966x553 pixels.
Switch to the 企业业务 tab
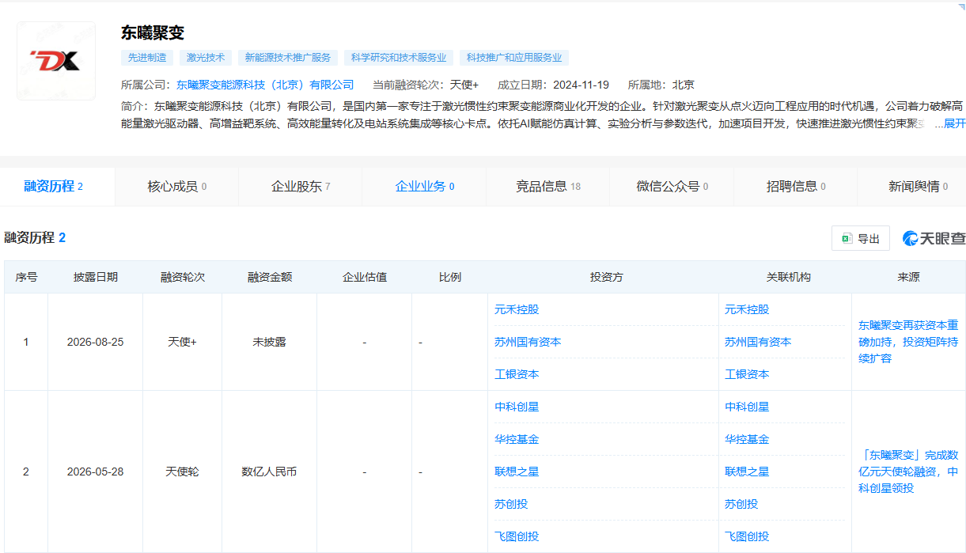tap(424, 187)
